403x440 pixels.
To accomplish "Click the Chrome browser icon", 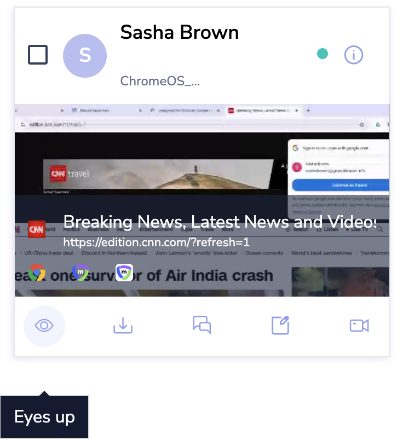I will click(x=37, y=273).
